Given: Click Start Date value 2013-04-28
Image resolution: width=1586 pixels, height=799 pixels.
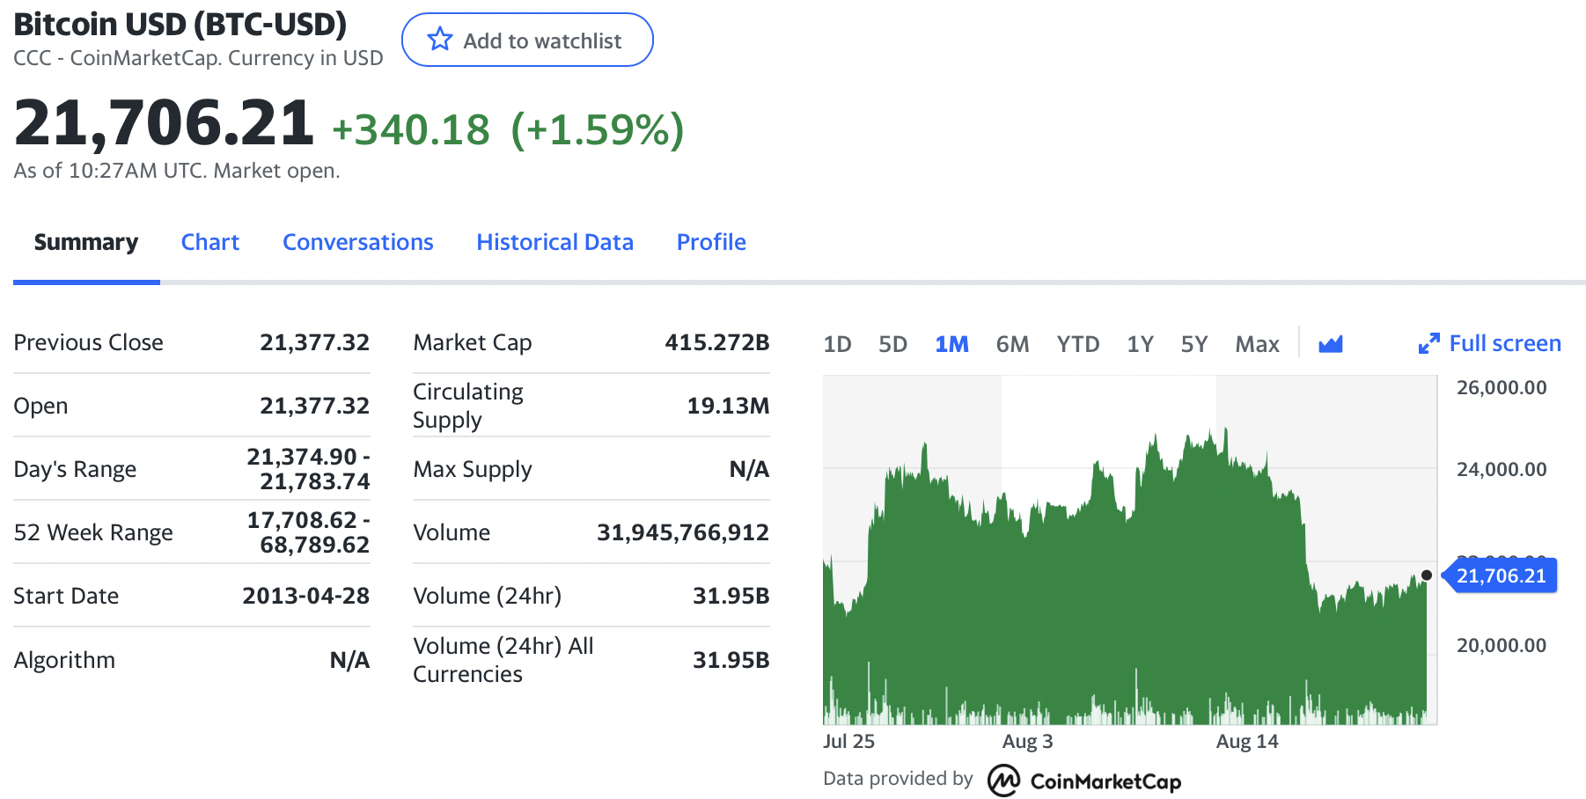Looking at the screenshot, I should [306, 596].
